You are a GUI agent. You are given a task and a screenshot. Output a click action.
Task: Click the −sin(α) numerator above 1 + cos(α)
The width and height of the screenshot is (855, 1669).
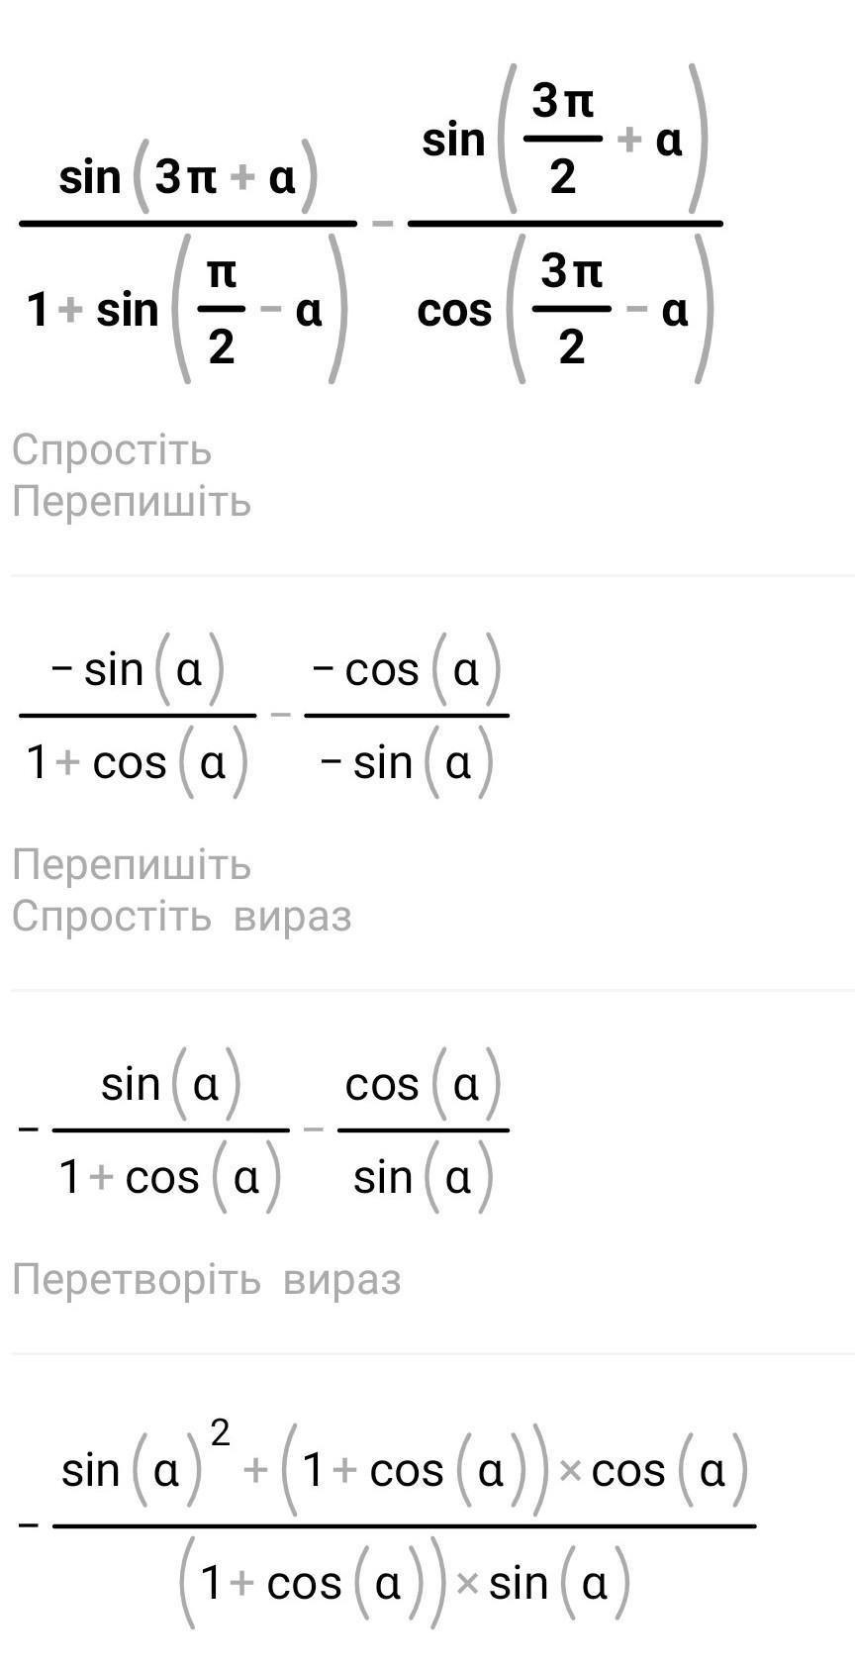(x=138, y=670)
